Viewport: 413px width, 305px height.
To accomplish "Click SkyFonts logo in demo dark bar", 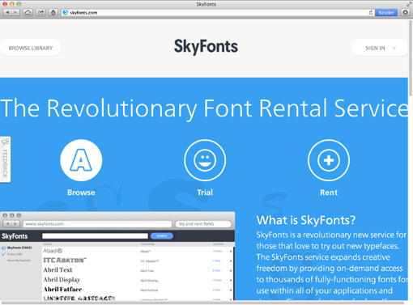I will click(15, 236).
